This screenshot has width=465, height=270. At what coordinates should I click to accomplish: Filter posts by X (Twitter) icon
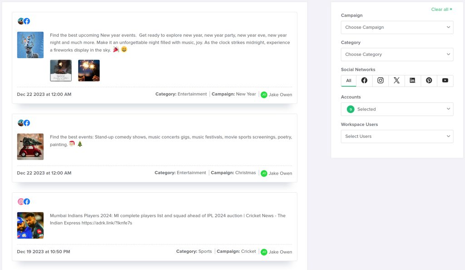tap(396, 80)
